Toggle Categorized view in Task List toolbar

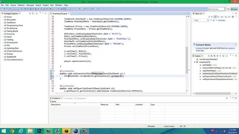point(215,17)
